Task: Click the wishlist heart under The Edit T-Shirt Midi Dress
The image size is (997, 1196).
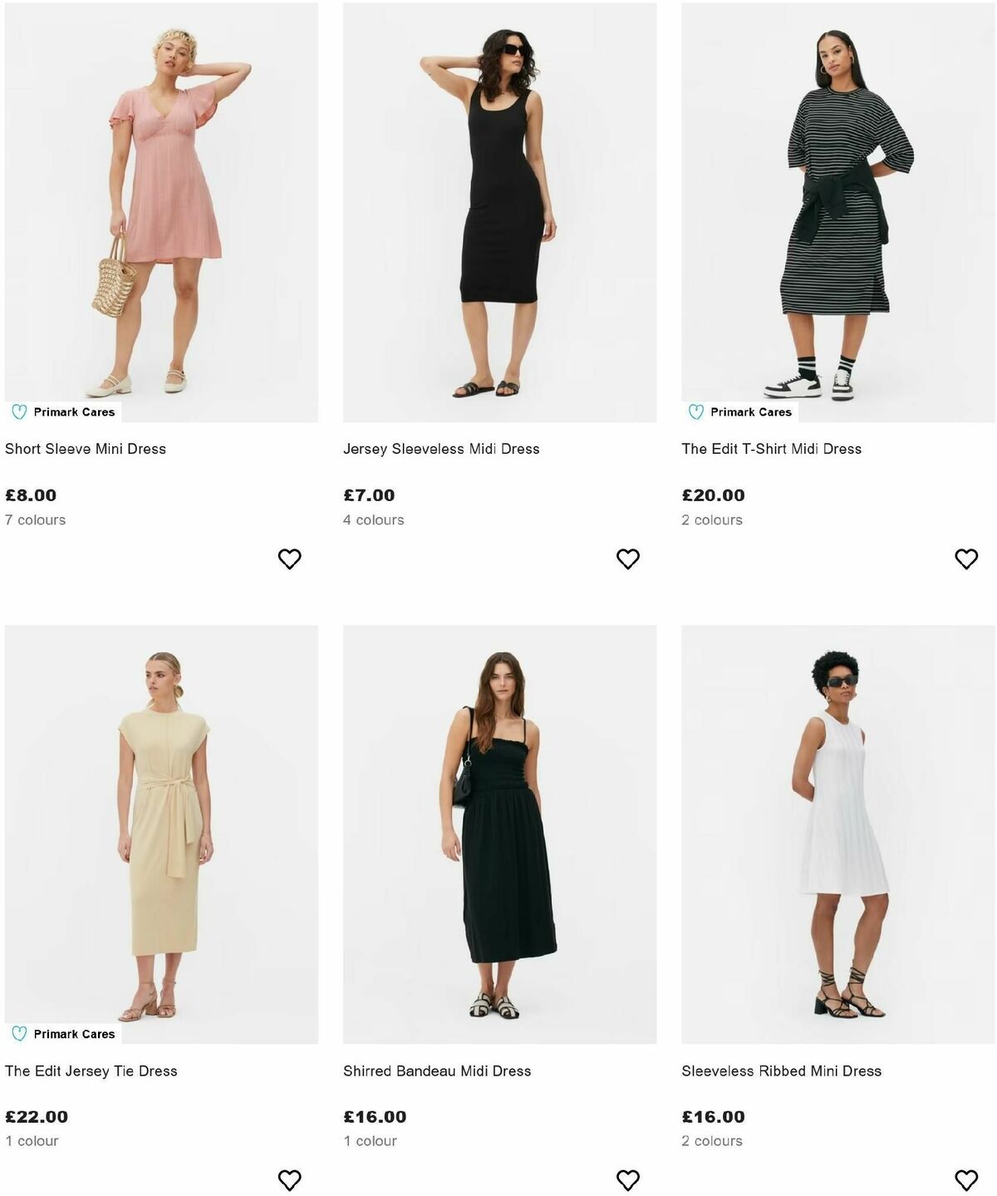Action: point(965,559)
